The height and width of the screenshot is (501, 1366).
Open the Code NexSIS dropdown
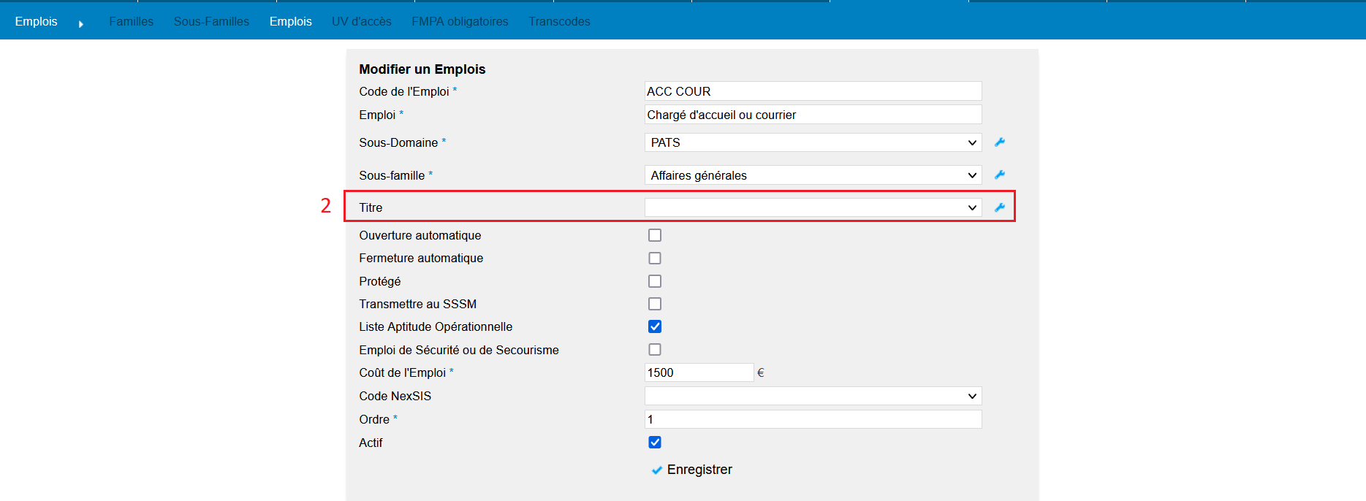coord(812,396)
